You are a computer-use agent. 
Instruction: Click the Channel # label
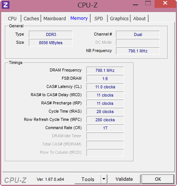(103, 34)
